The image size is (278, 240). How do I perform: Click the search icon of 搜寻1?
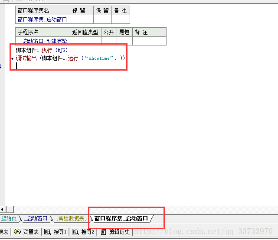47,232
